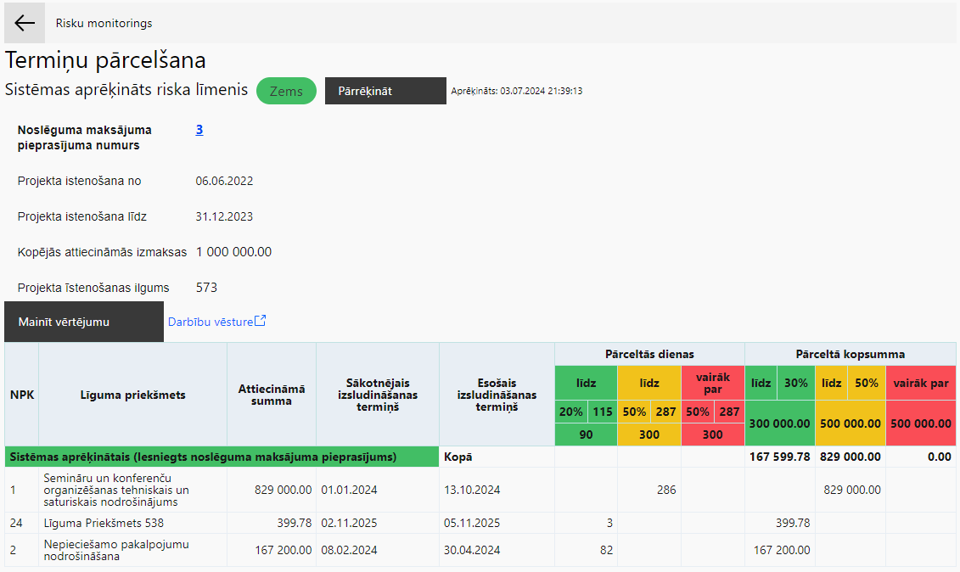Viewport: 960px width, 572px height.
Task: Select the Līguma Priekšmets 538 row
Action: click(480, 523)
